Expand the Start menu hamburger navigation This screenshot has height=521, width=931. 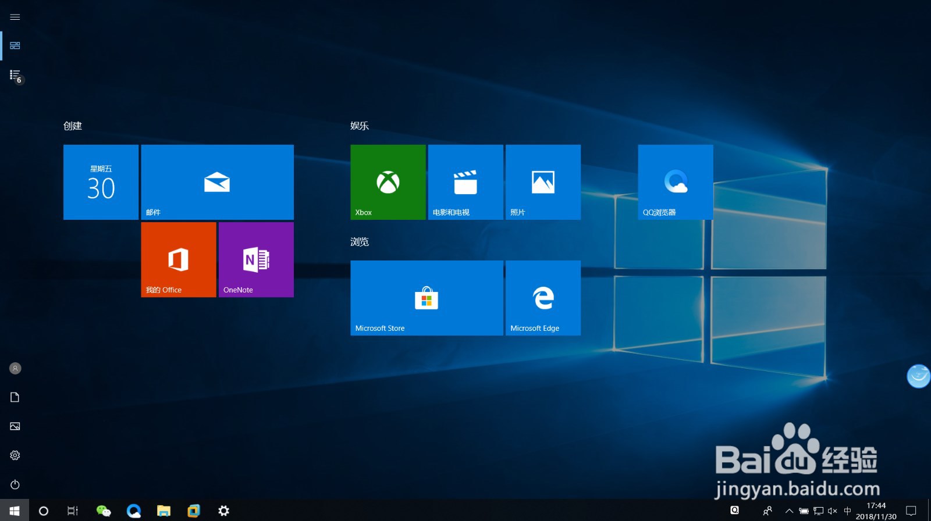coord(15,17)
